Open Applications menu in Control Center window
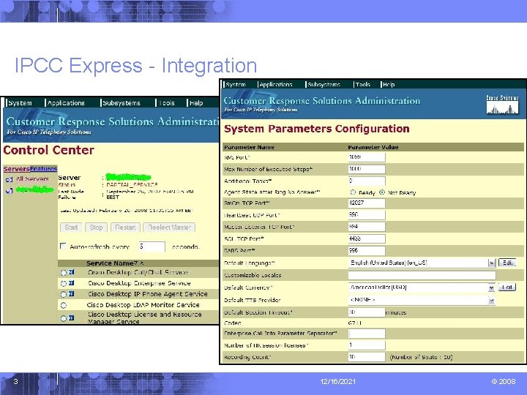Viewport: 527px width, 395px height. coord(66,103)
